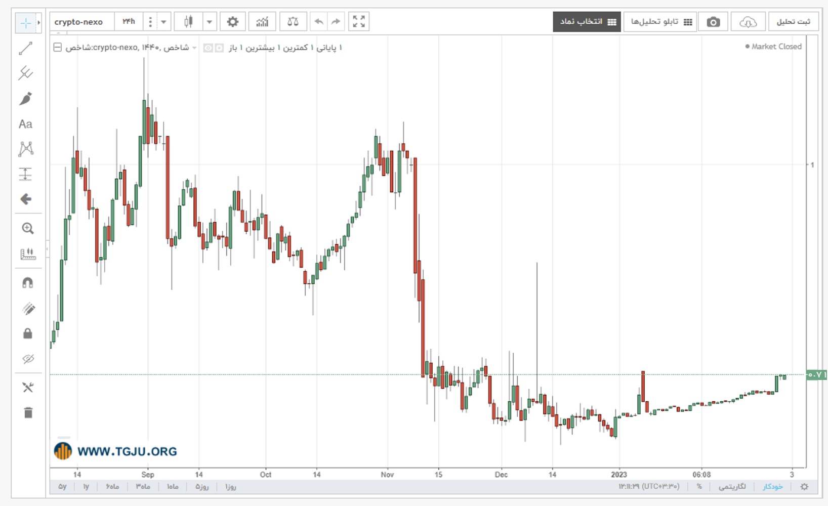Select the 5y time range

tap(62, 487)
